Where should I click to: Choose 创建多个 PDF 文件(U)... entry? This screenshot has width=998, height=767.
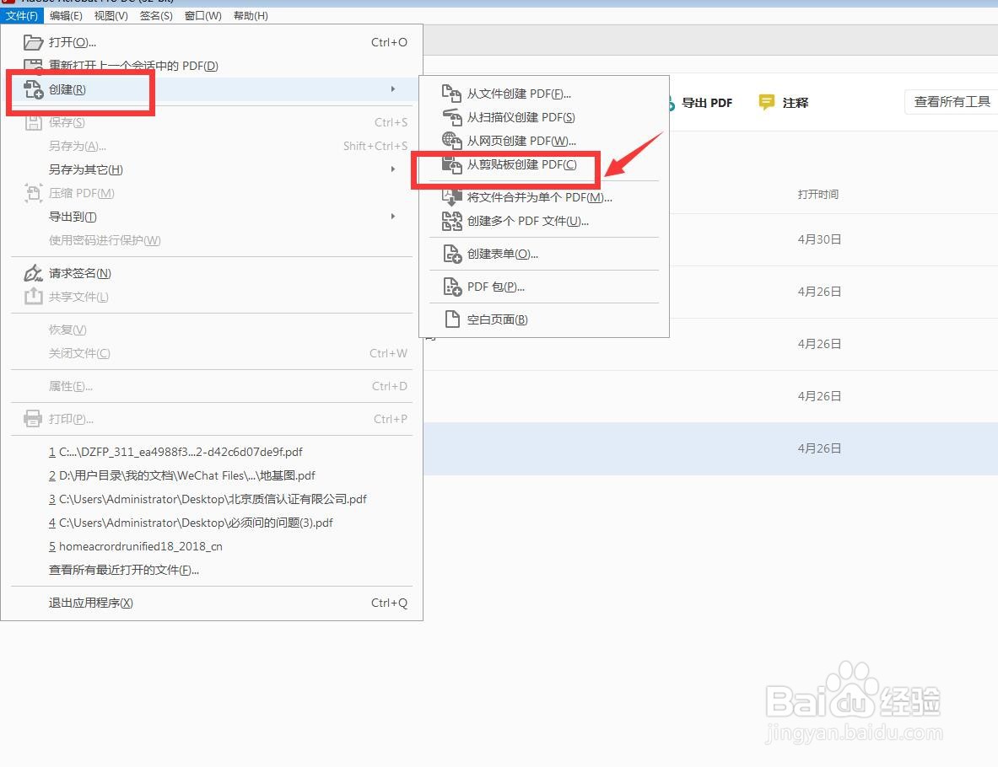pos(544,222)
